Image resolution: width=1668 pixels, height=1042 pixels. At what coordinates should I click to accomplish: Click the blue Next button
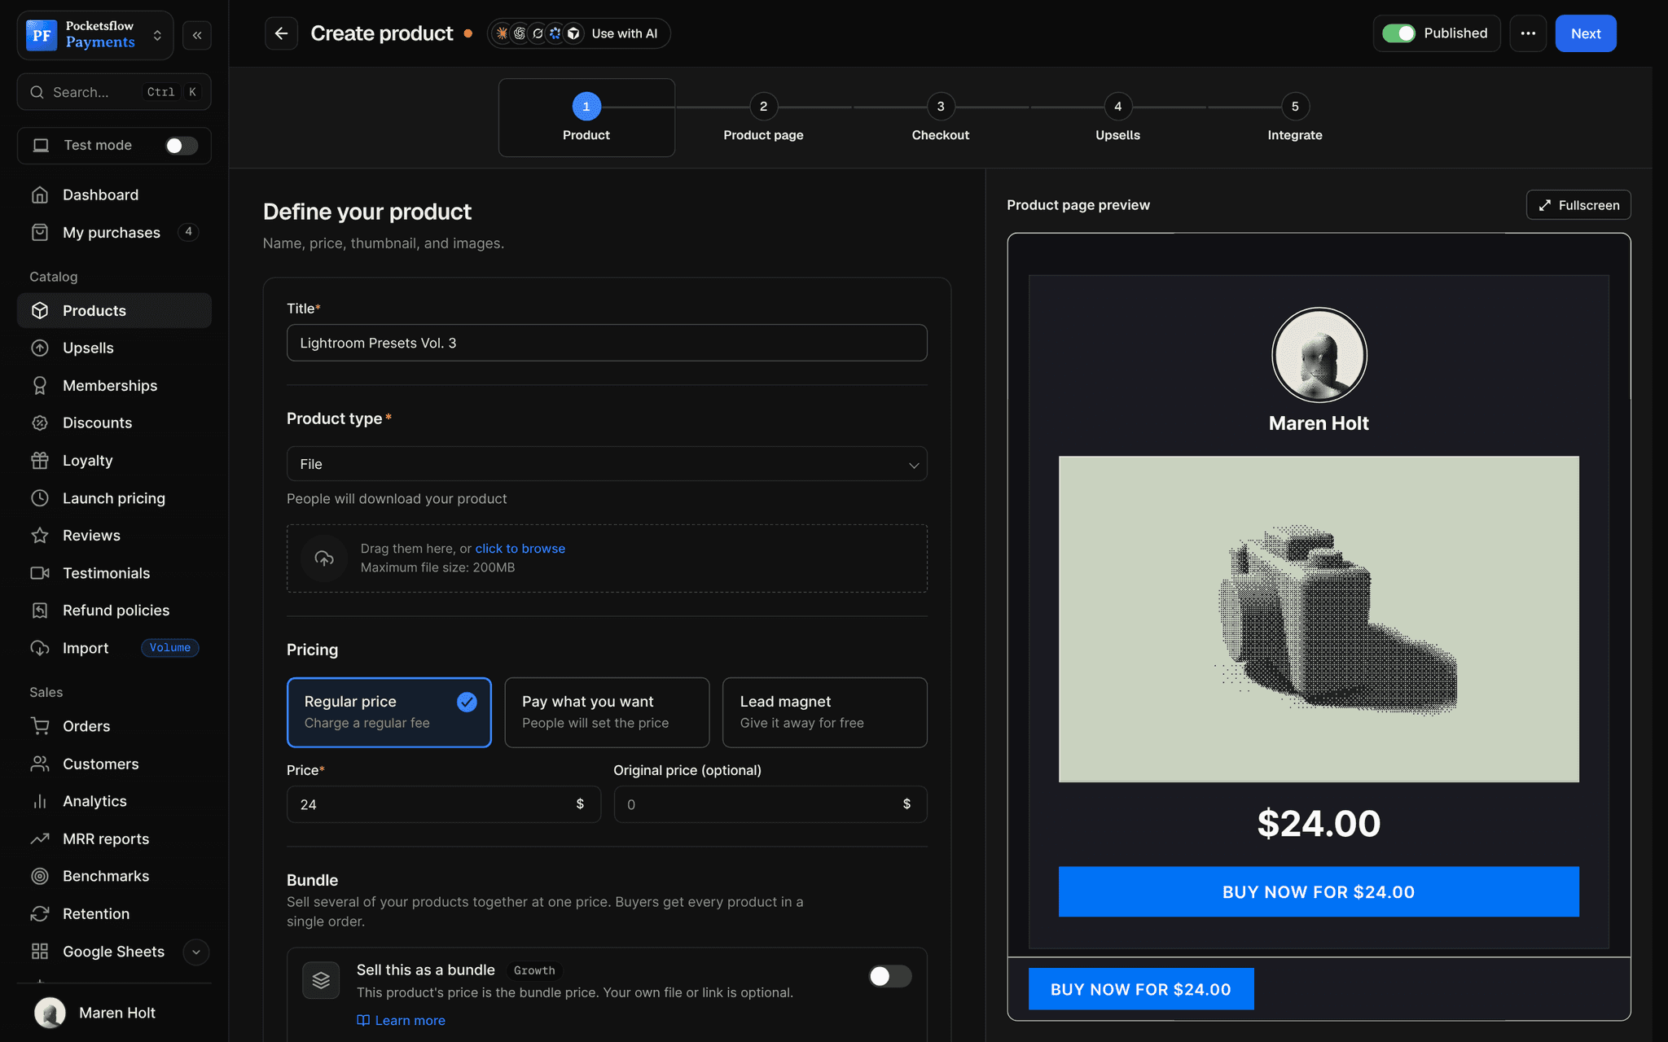coord(1586,33)
